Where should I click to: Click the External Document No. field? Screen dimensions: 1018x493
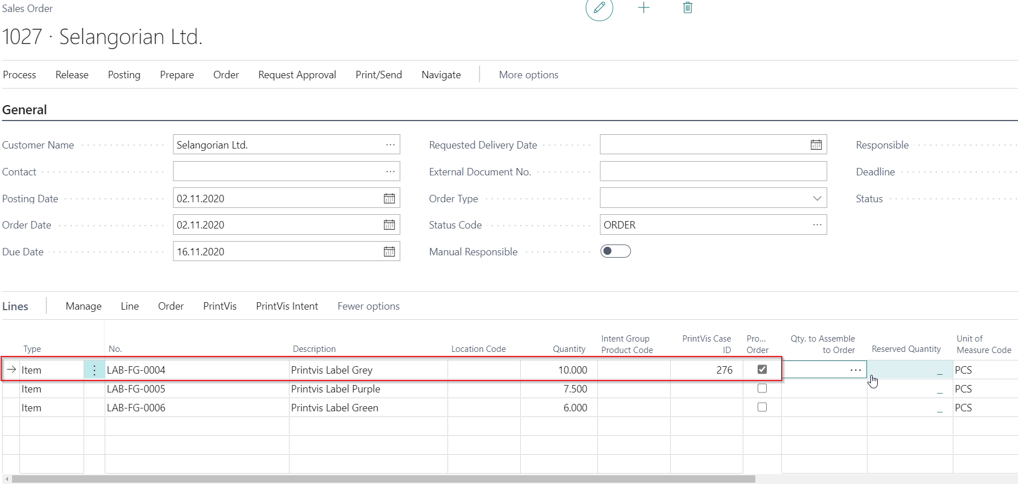714,171
